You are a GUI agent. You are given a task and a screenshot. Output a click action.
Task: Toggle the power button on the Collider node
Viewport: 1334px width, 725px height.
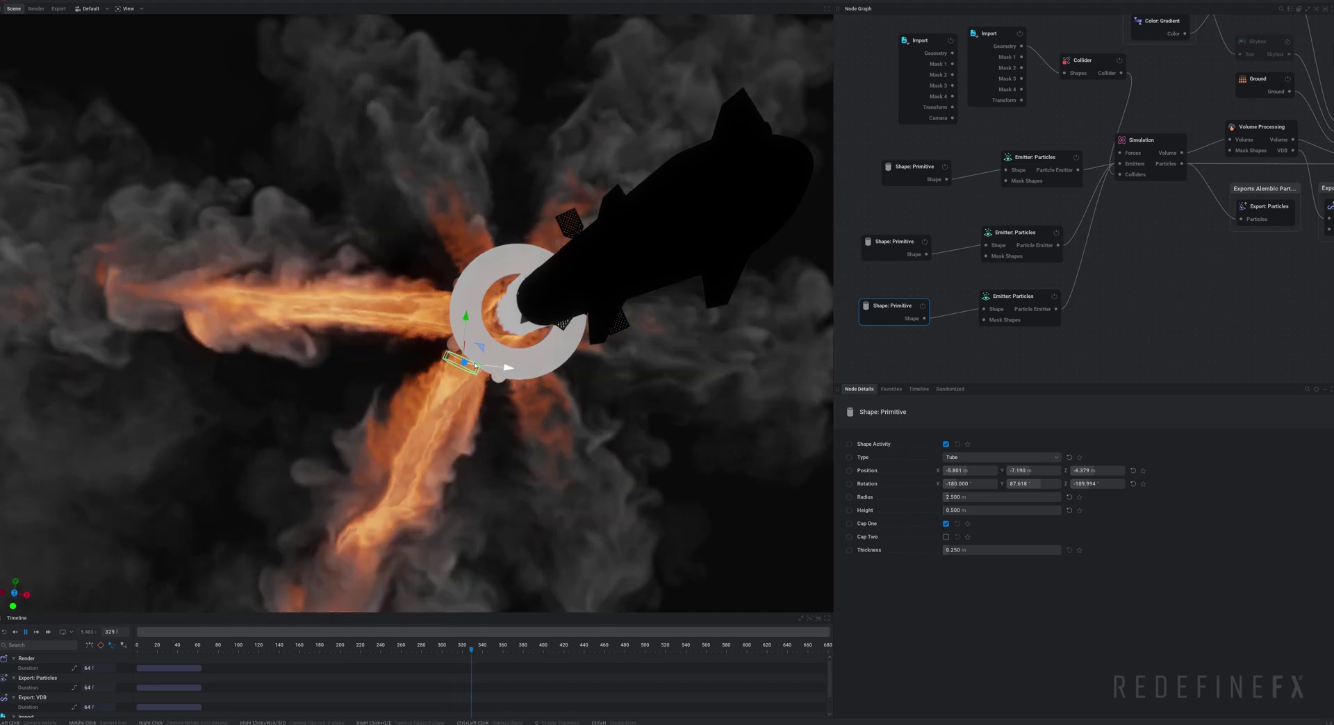pyautogui.click(x=1119, y=60)
